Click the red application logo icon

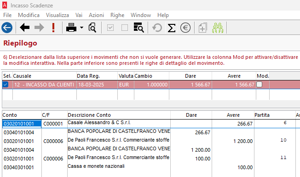pos(5,5)
